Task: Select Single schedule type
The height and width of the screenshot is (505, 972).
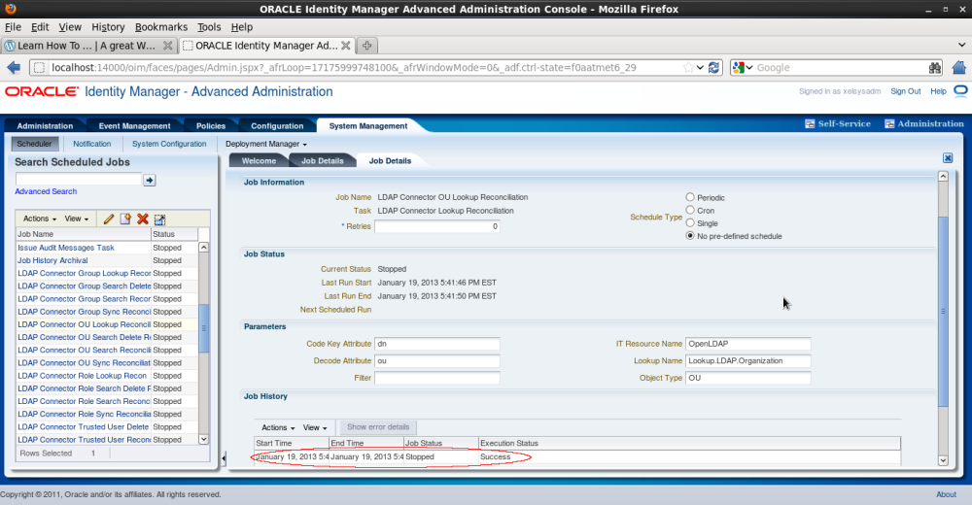Action: (690, 223)
